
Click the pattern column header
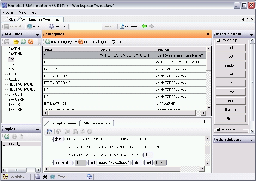(x=71, y=49)
